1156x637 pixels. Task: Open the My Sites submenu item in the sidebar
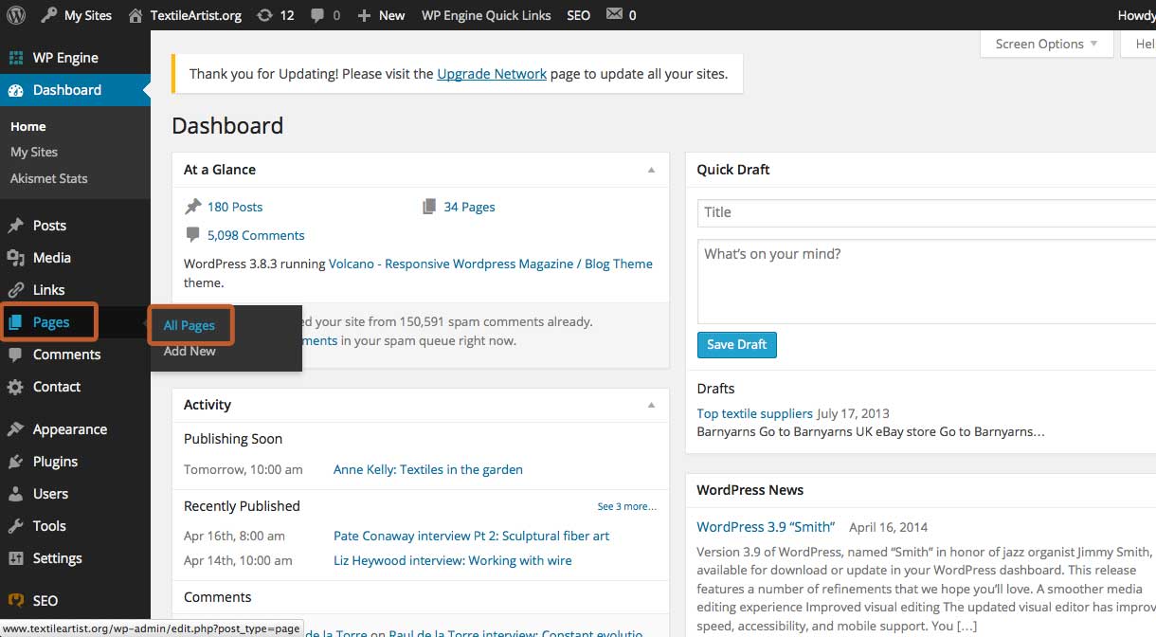[34, 152]
